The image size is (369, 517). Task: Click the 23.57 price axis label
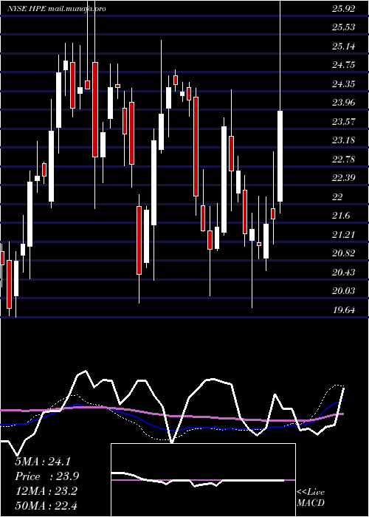(344, 122)
